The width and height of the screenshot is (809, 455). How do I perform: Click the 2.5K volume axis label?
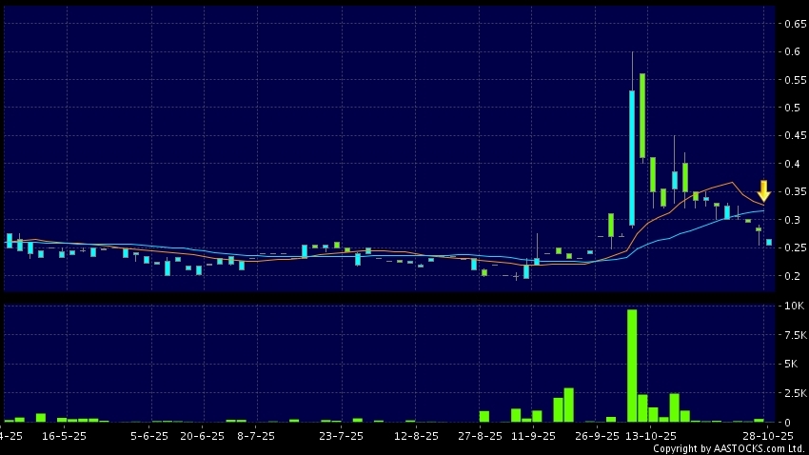(x=792, y=392)
